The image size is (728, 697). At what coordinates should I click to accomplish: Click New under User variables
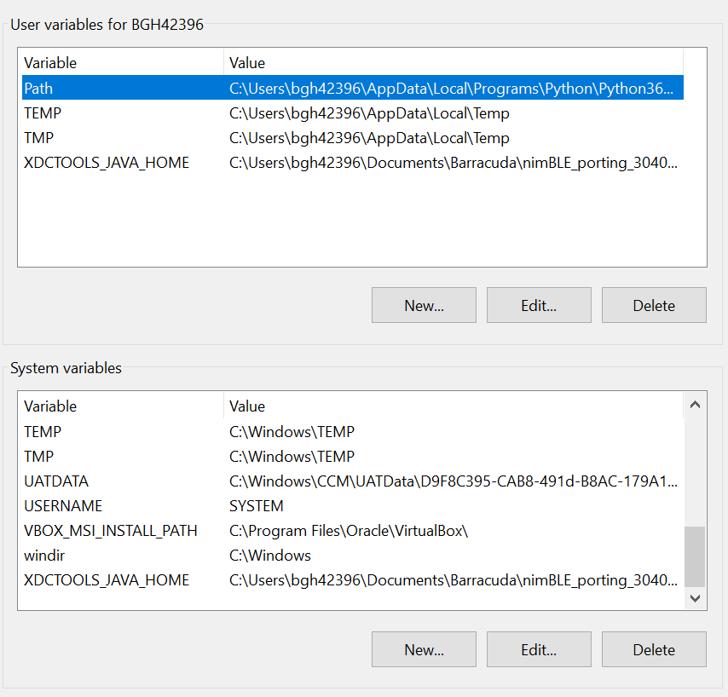point(424,306)
